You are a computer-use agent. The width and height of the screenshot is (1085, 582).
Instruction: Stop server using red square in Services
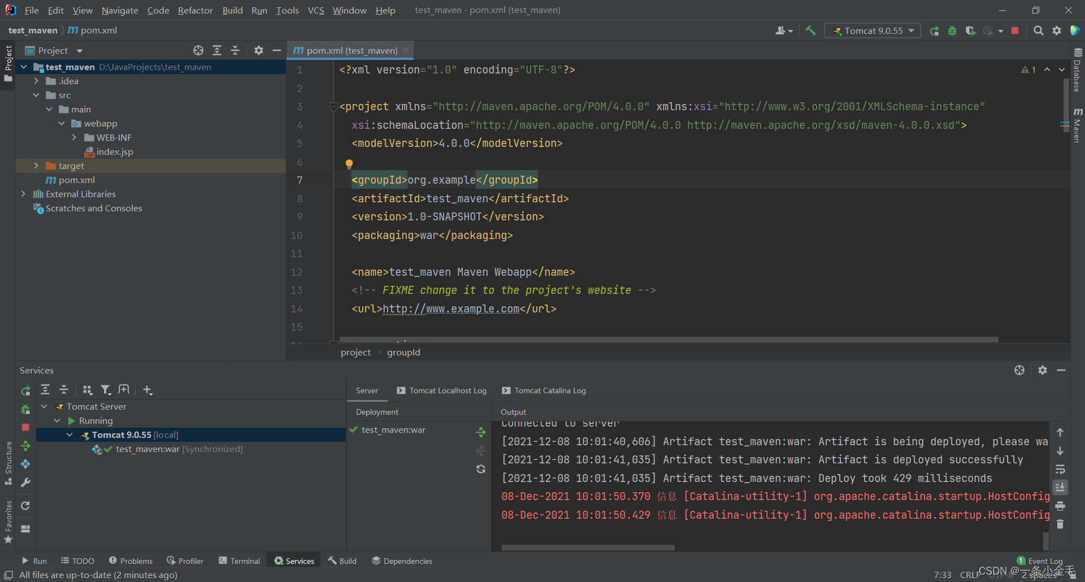pos(25,427)
